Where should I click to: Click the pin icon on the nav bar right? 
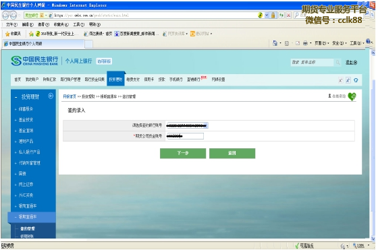(348, 80)
